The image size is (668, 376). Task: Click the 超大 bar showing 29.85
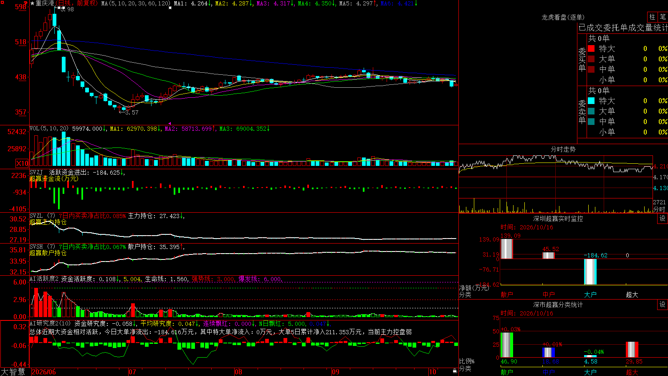click(x=632, y=350)
